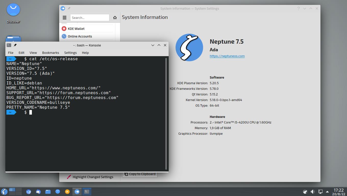Focus the System Settings search field

point(90,18)
